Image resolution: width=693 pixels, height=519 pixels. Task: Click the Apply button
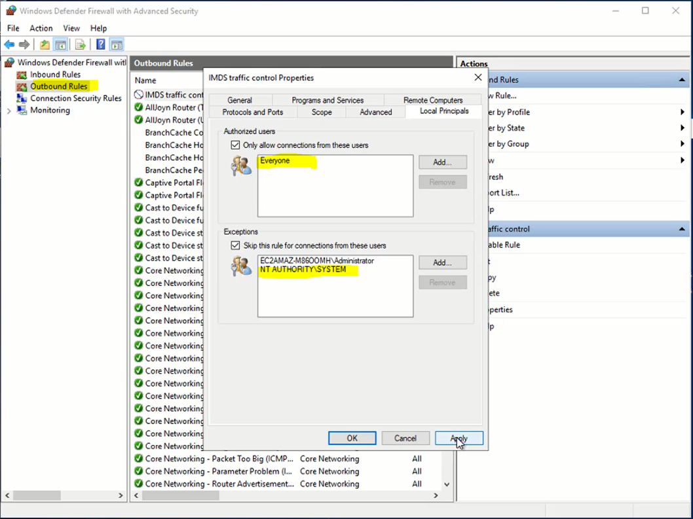pyautogui.click(x=459, y=438)
